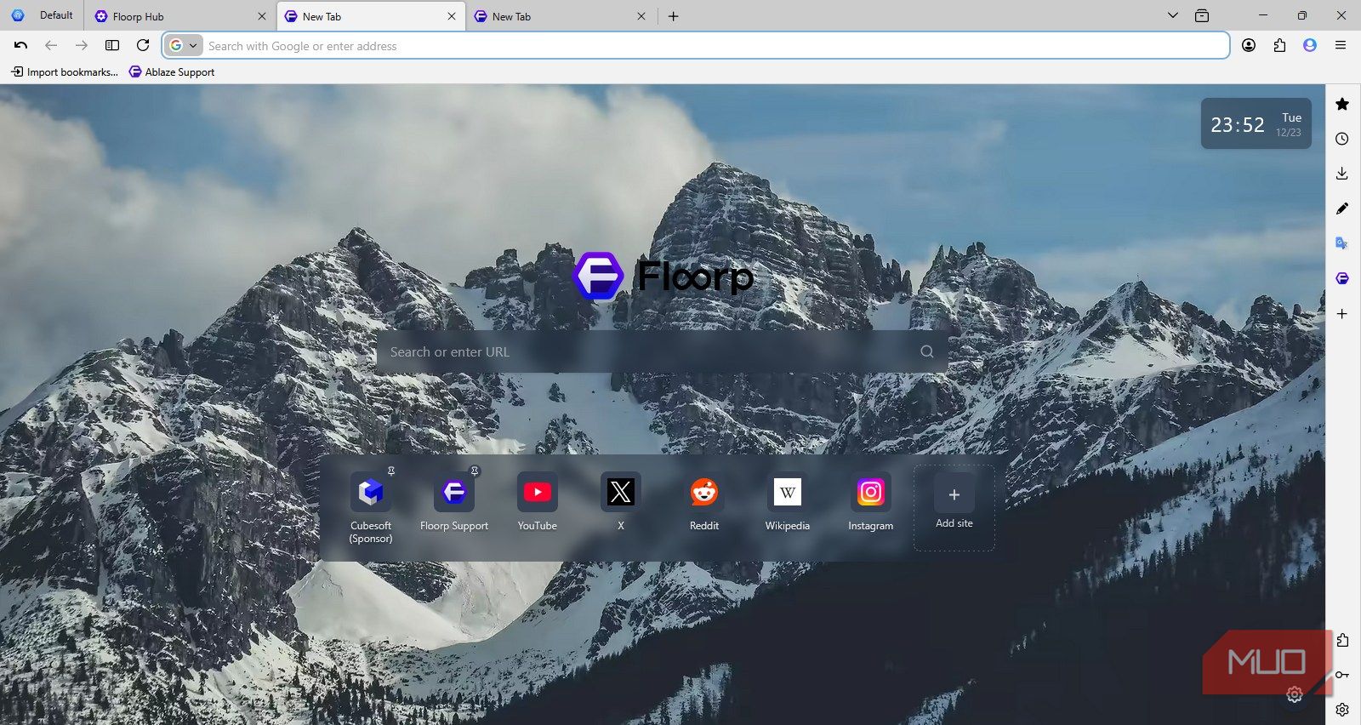The image size is (1361, 725).
Task: Open Notes pencil in the sidebar
Action: coord(1342,208)
